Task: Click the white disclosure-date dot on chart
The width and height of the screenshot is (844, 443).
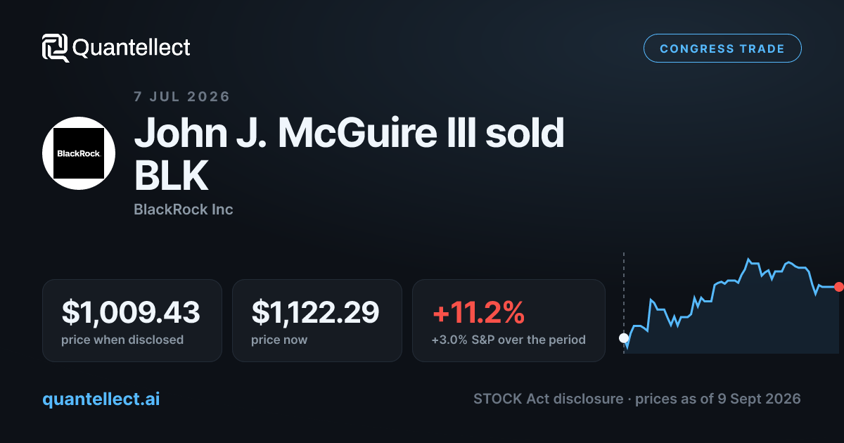Action: tap(624, 338)
